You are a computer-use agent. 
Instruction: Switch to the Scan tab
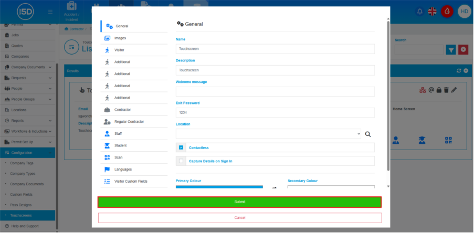pyautogui.click(x=134, y=157)
